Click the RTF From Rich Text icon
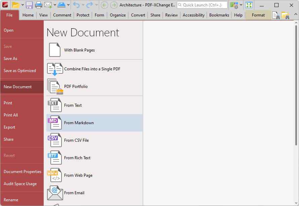 pyautogui.click(x=55, y=158)
